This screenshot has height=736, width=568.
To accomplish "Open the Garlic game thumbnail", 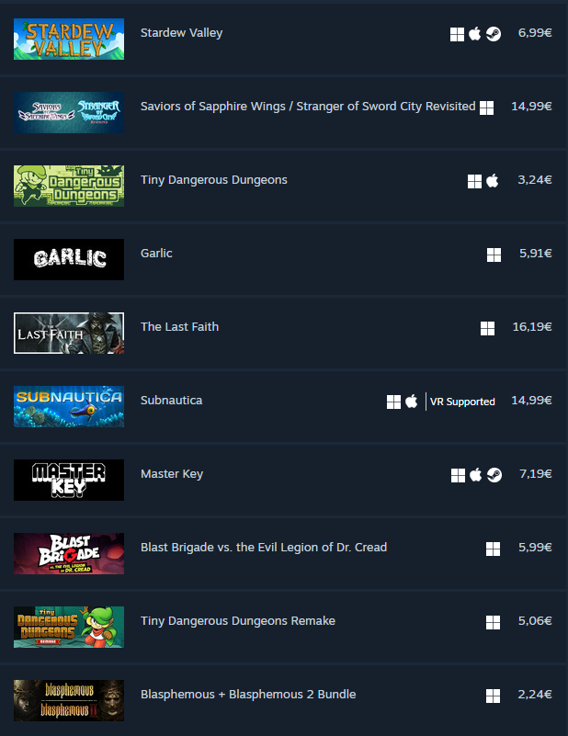I will [69, 259].
